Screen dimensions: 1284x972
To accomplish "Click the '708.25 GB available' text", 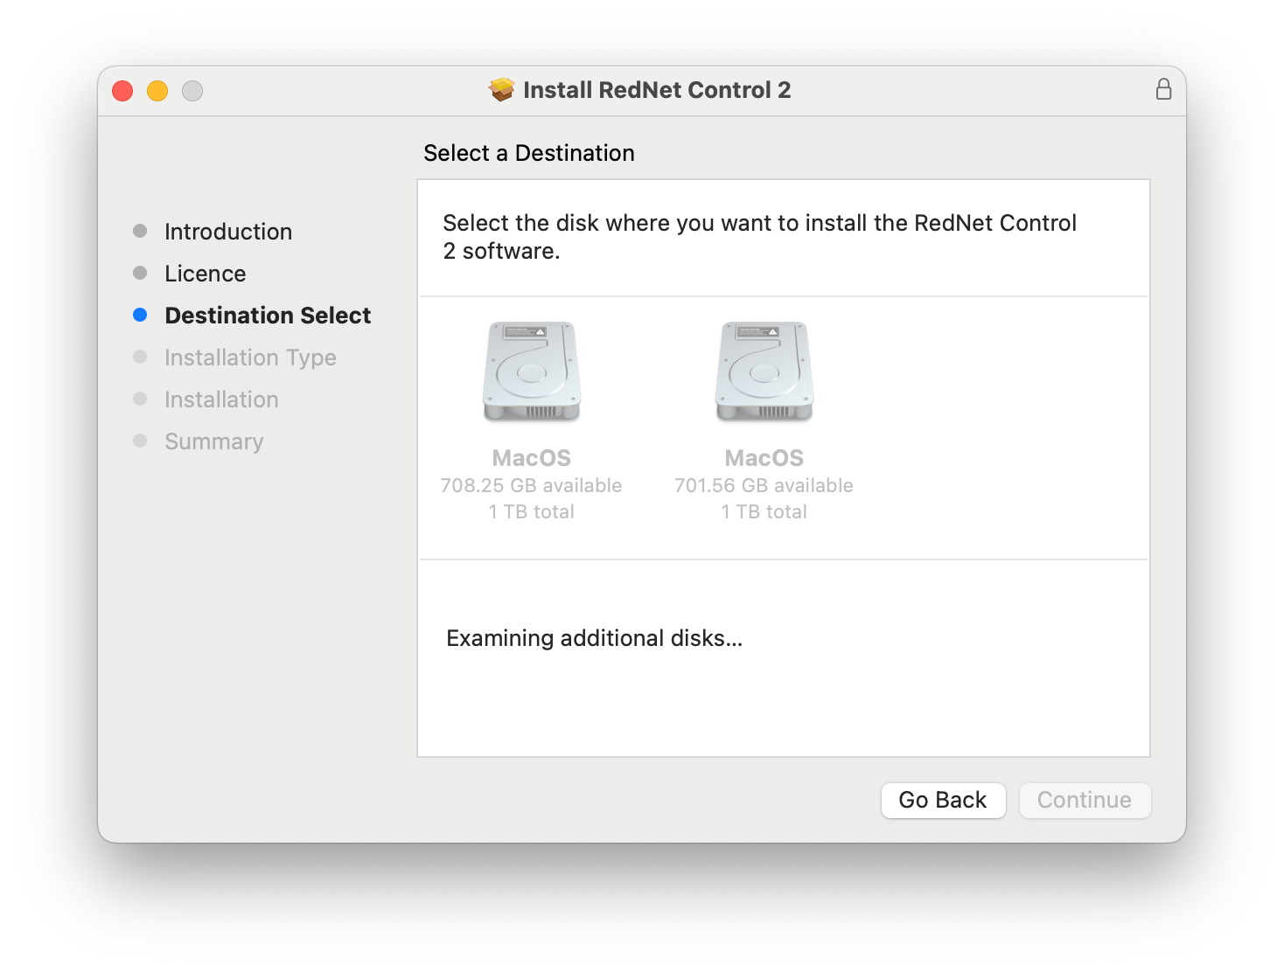I will click(532, 485).
